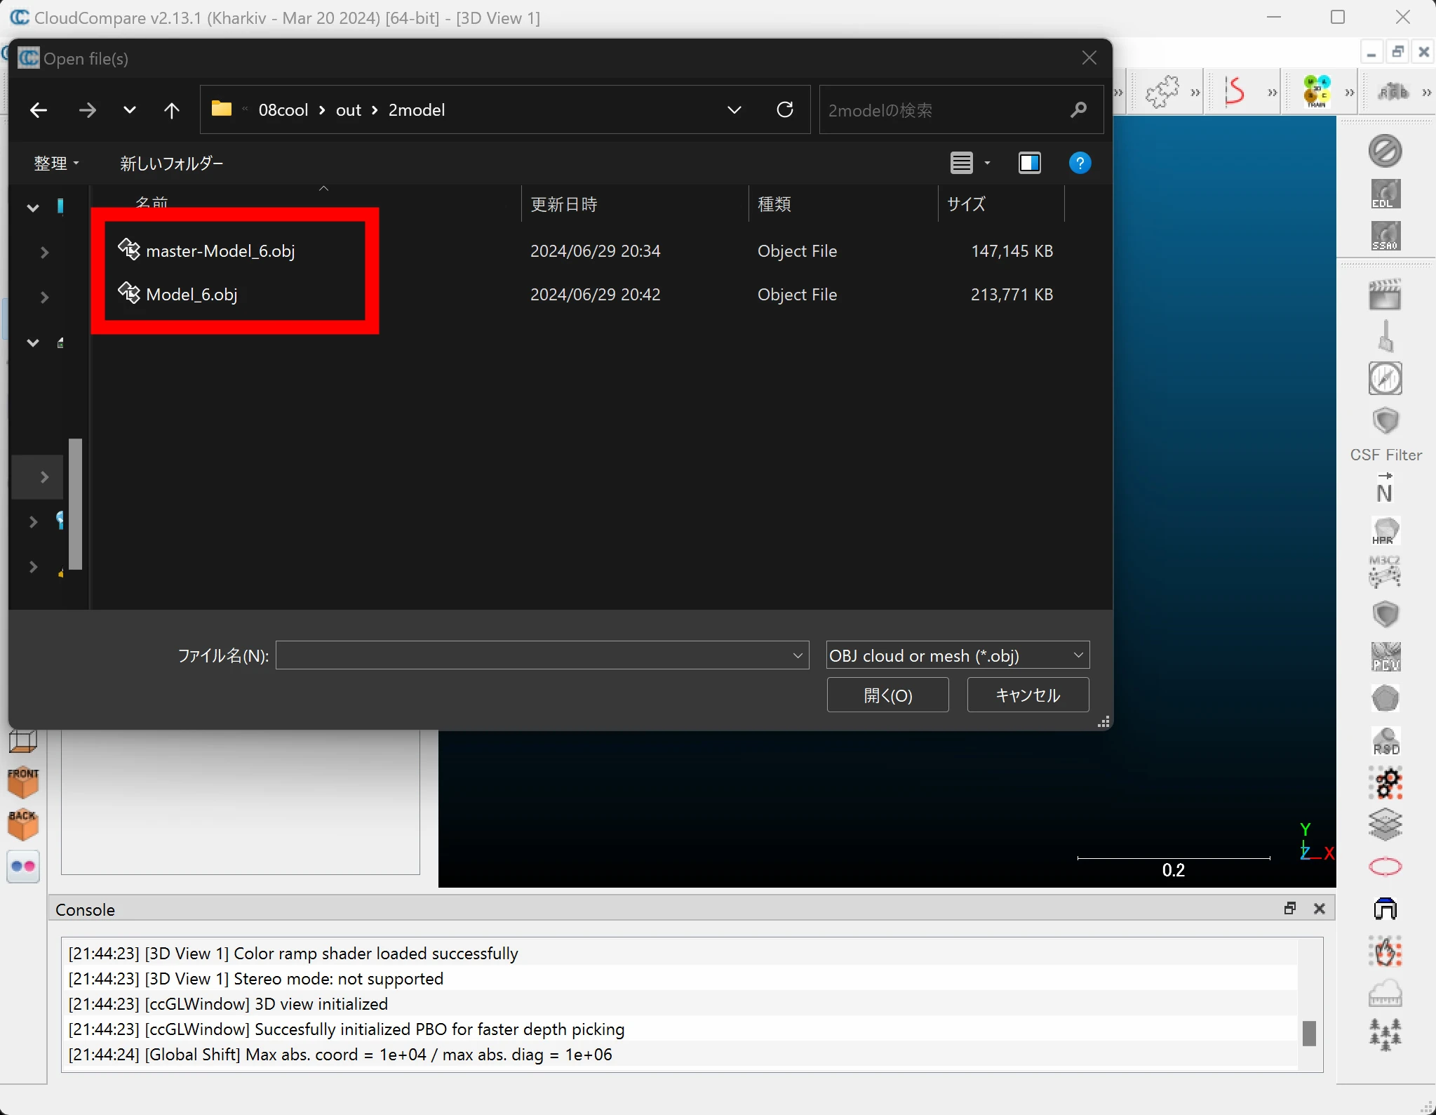Click 新しいフォルダー in toolbar

coord(171,163)
